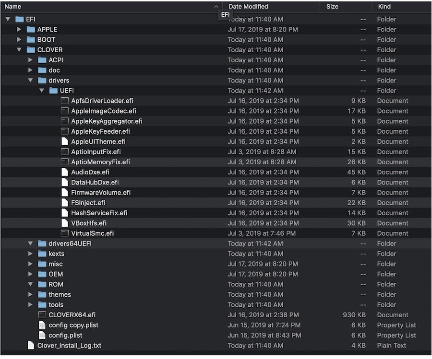Screen dimensions: 432x359
Task: Collapse the UEFI folder triangle
Action: (x=42, y=90)
